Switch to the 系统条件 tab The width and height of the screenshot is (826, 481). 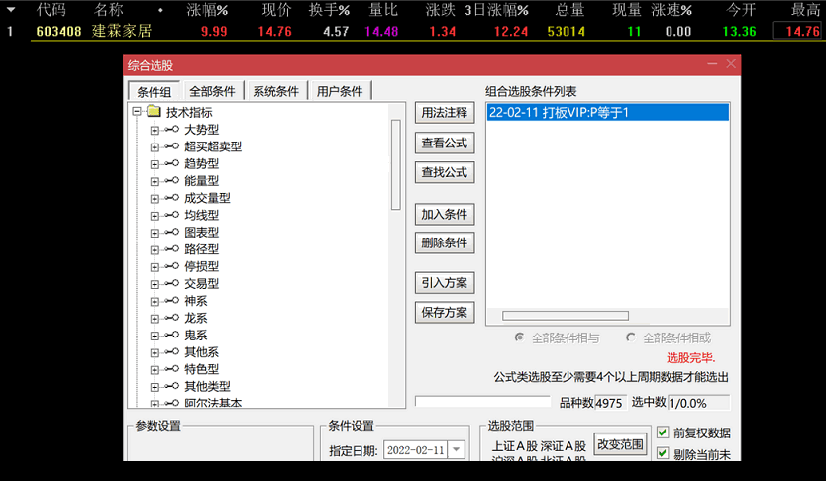tap(275, 91)
